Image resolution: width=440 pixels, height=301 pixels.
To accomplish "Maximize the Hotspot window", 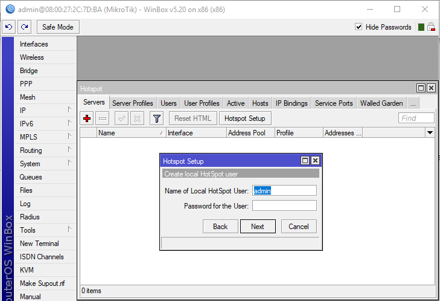I will pyautogui.click(x=421, y=88).
